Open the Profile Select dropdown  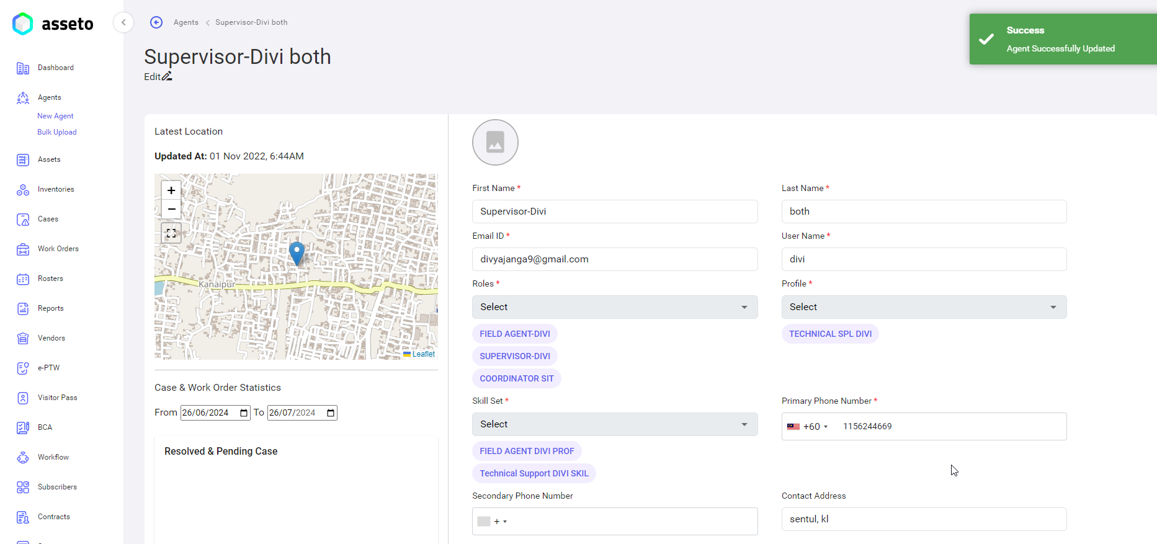[924, 307]
